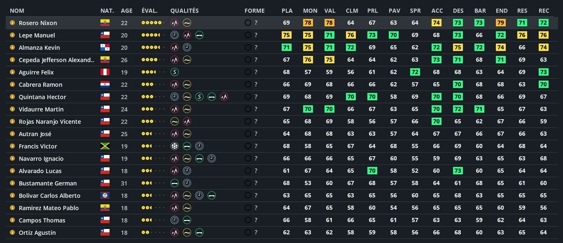Image resolution: width=563 pixels, height=243 pixels.
Task: Click the ÉVAL. column header
Action: pos(149,11)
